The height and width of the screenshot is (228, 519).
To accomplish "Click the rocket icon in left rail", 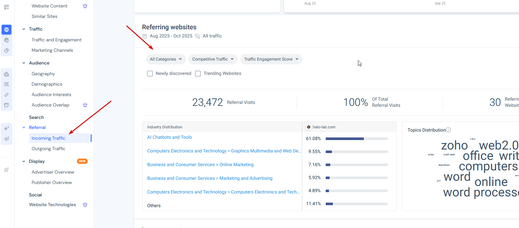I will (7, 170).
